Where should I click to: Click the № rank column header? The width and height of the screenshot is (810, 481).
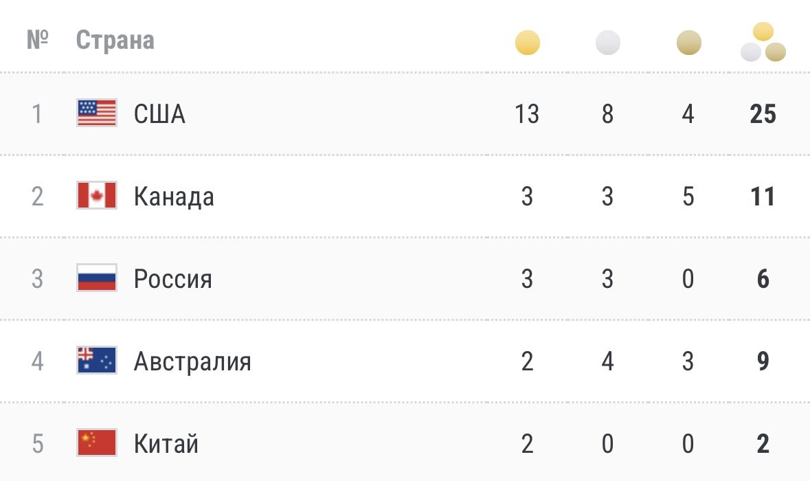tap(38, 41)
